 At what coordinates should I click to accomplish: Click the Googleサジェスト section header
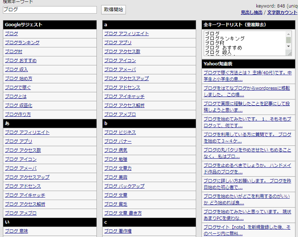point(50,25)
